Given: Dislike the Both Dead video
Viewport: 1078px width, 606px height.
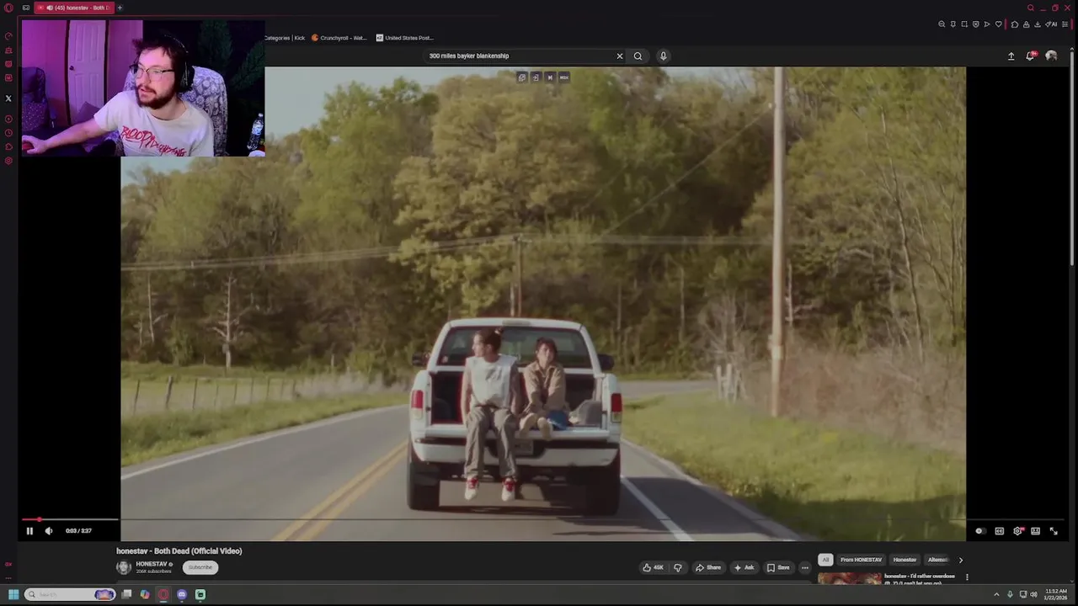Looking at the screenshot, I should (677, 567).
